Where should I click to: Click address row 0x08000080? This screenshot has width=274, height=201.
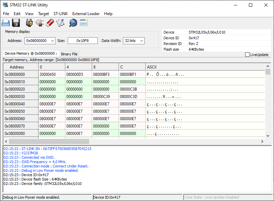[x=21, y=133]
